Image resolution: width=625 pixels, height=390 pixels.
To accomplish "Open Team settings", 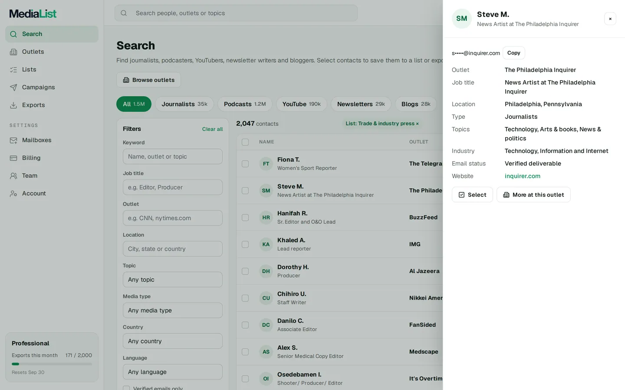I will pyautogui.click(x=52, y=175).
